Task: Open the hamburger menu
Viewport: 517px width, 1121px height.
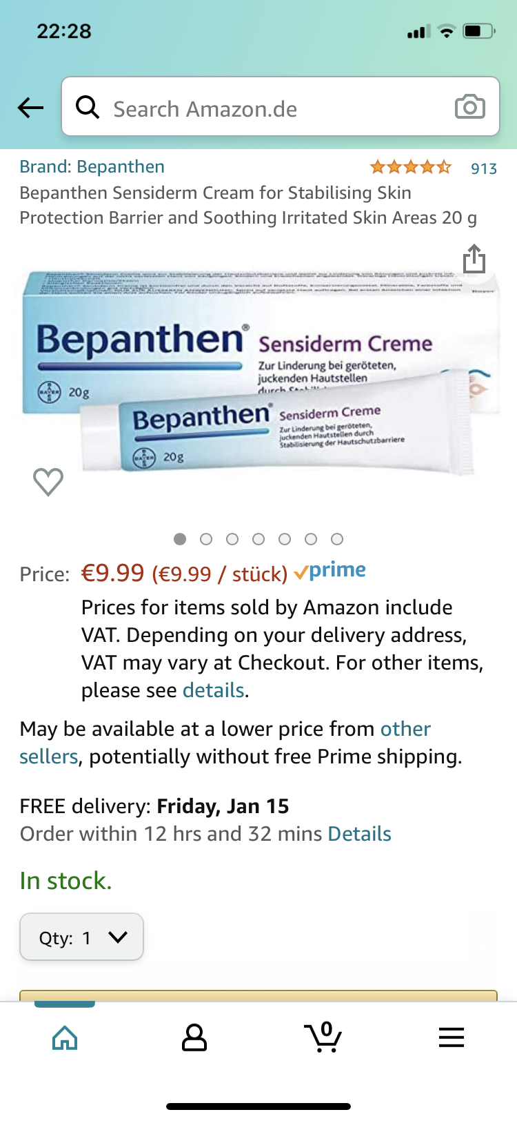Action: pos(452,1037)
